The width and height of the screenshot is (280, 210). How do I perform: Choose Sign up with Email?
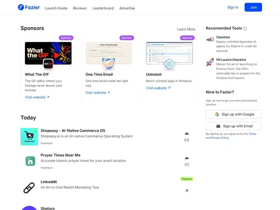coord(233,126)
